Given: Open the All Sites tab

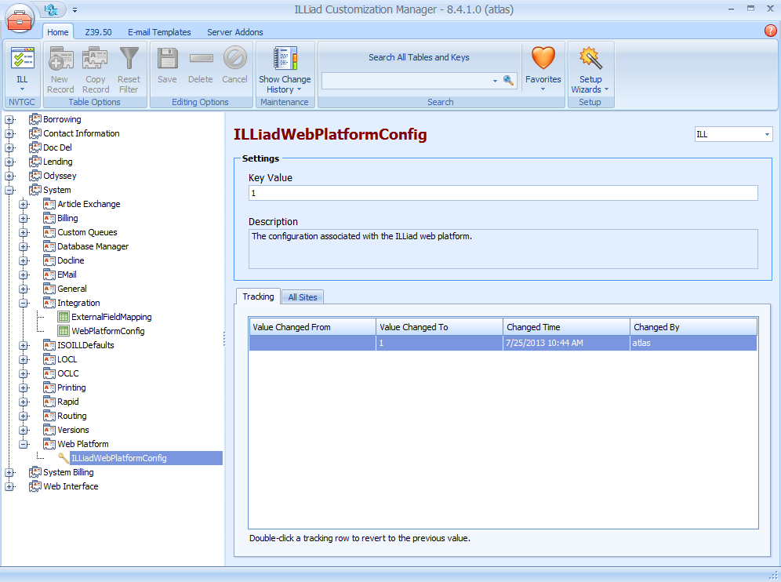Looking at the screenshot, I should [303, 297].
